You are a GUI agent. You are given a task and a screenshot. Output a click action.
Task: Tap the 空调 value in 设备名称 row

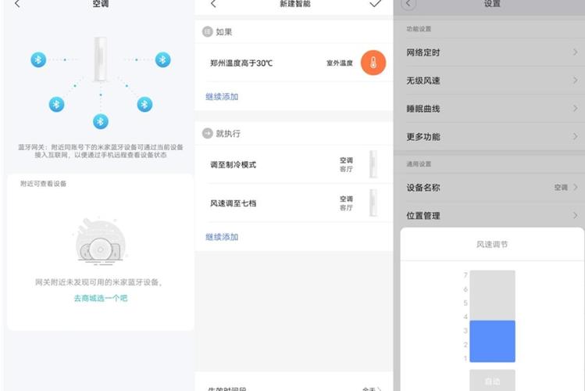pyautogui.click(x=561, y=187)
